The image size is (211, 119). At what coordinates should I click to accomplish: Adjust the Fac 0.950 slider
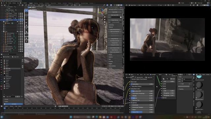169,82
